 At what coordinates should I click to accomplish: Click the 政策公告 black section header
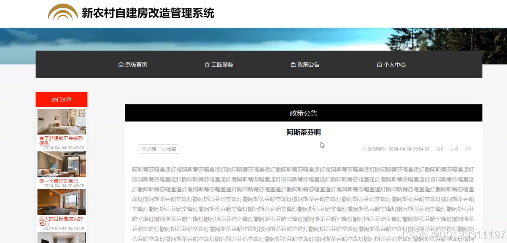tap(303, 113)
